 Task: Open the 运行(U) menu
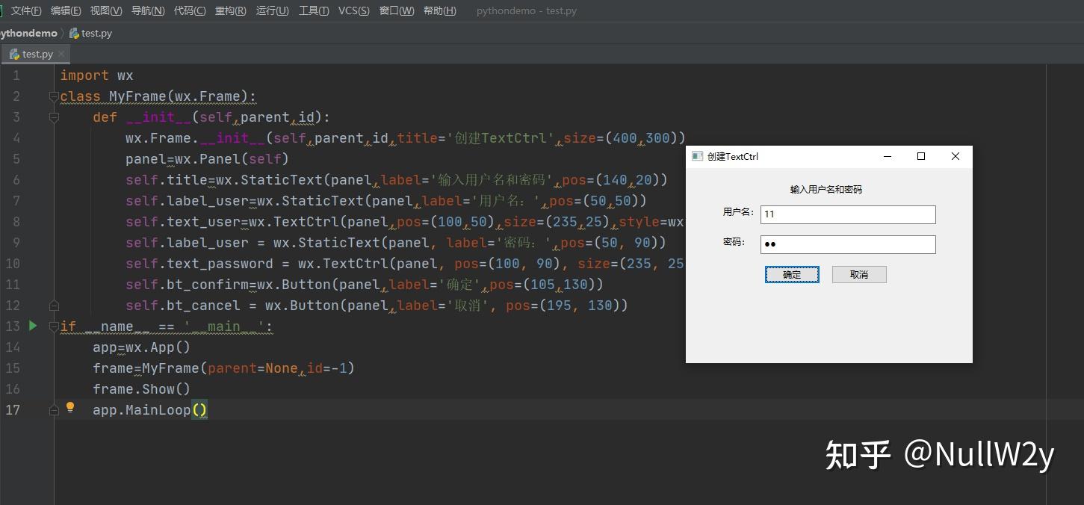tap(272, 10)
